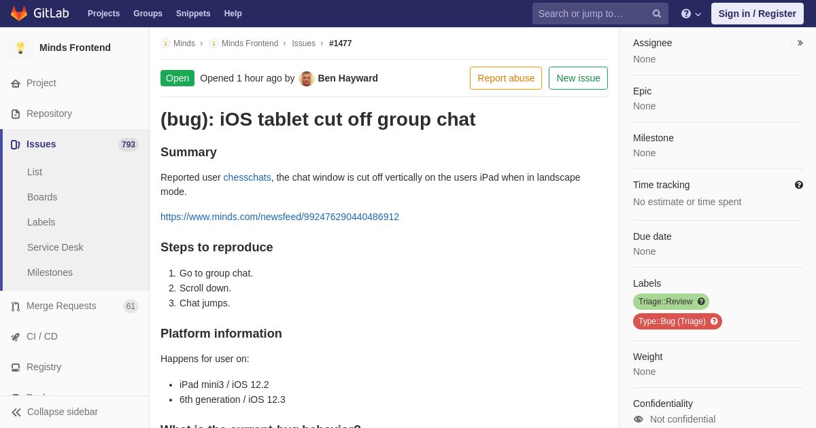The width and height of the screenshot is (816, 428).
Task: Click the Project house icon
Action: coord(16,84)
